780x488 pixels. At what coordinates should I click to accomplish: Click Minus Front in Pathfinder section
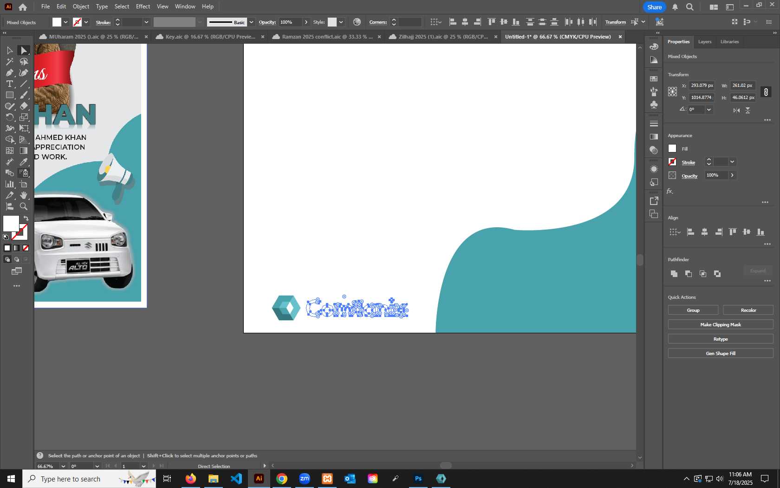coord(689,274)
